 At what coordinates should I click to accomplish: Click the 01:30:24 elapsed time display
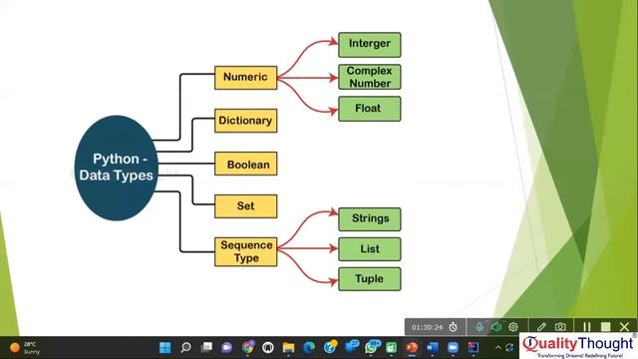[427, 327]
